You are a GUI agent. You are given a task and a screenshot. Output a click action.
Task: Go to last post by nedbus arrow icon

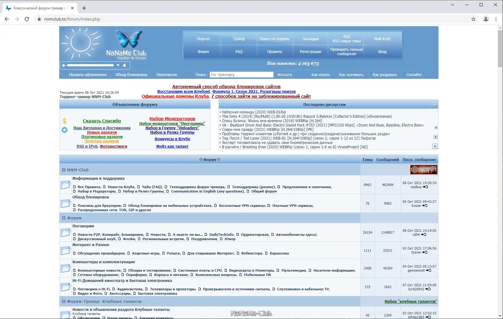(x=425, y=187)
